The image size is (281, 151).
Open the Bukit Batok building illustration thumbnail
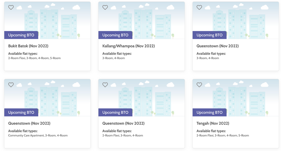coord(47,20)
